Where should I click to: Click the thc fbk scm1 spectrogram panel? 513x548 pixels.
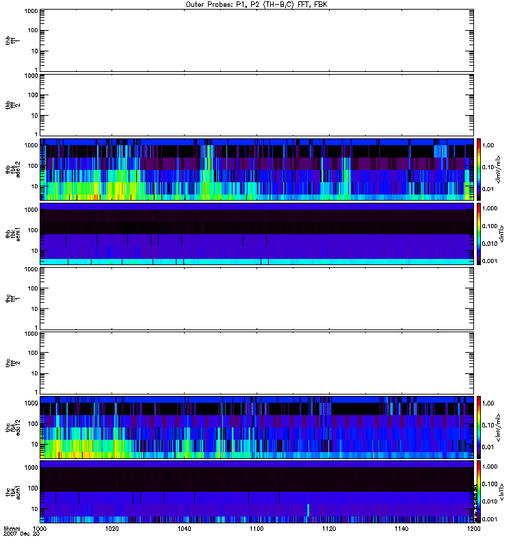pos(256,491)
